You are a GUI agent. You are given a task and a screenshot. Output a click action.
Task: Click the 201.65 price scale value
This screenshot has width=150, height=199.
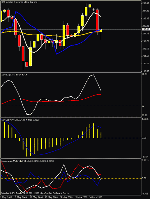pos(146,56)
